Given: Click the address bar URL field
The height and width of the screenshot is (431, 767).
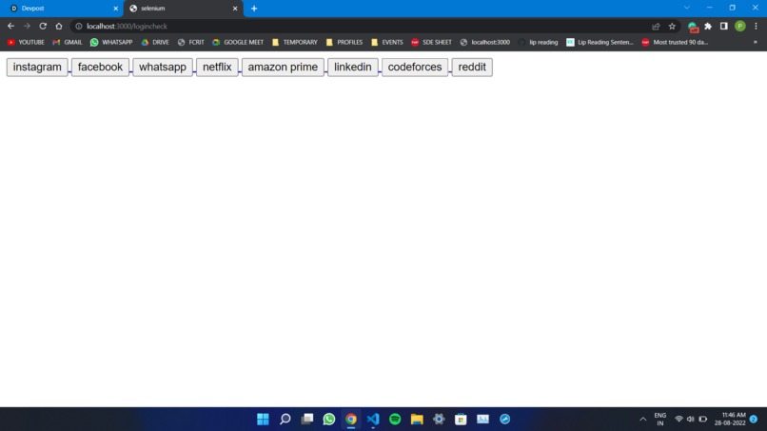Looking at the screenshot, I should tap(362, 26).
